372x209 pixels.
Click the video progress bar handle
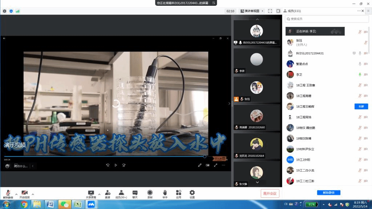pyautogui.click(x=205, y=156)
